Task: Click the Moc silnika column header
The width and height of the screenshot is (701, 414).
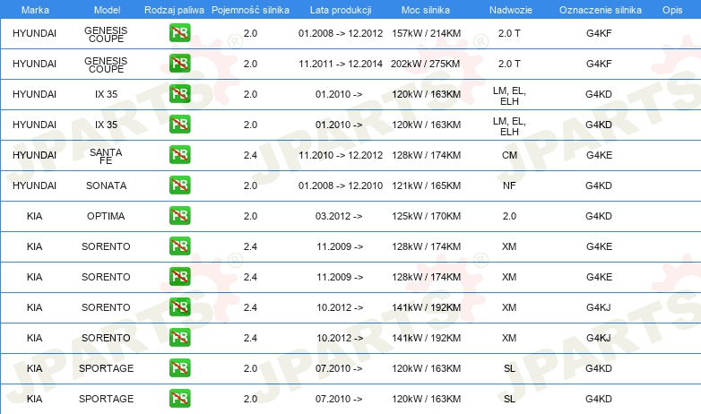Action: click(x=426, y=10)
